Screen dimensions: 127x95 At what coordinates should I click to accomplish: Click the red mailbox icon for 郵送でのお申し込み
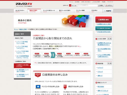pyautogui.click(x=65, y=87)
